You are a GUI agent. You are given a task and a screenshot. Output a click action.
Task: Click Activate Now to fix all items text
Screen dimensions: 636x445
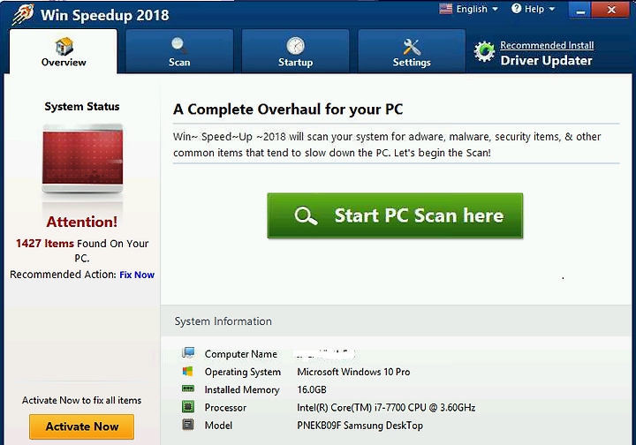coord(81,401)
